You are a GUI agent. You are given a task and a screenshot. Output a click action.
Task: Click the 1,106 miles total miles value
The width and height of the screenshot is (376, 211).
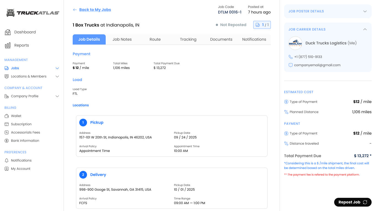tap(121, 68)
